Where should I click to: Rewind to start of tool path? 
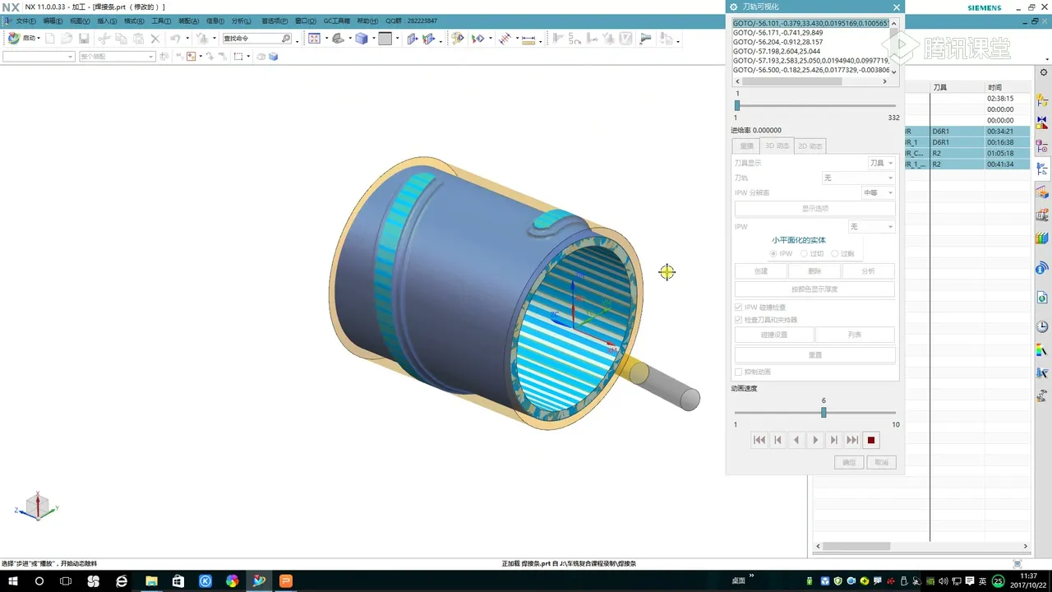pyautogui.click(x=759, y=440)
